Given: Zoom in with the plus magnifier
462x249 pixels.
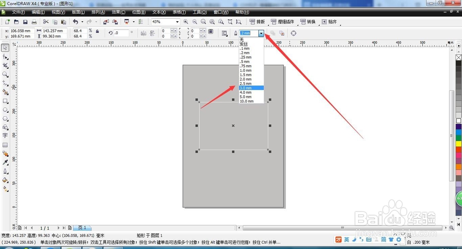Looking at the screenshot, I should [x=186, y=22].
